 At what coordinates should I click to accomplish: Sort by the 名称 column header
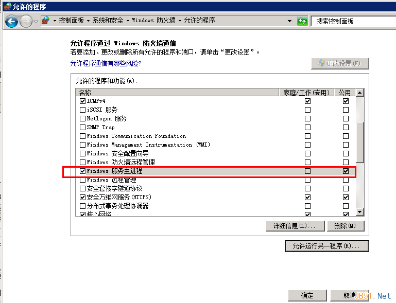coord(177,92)
